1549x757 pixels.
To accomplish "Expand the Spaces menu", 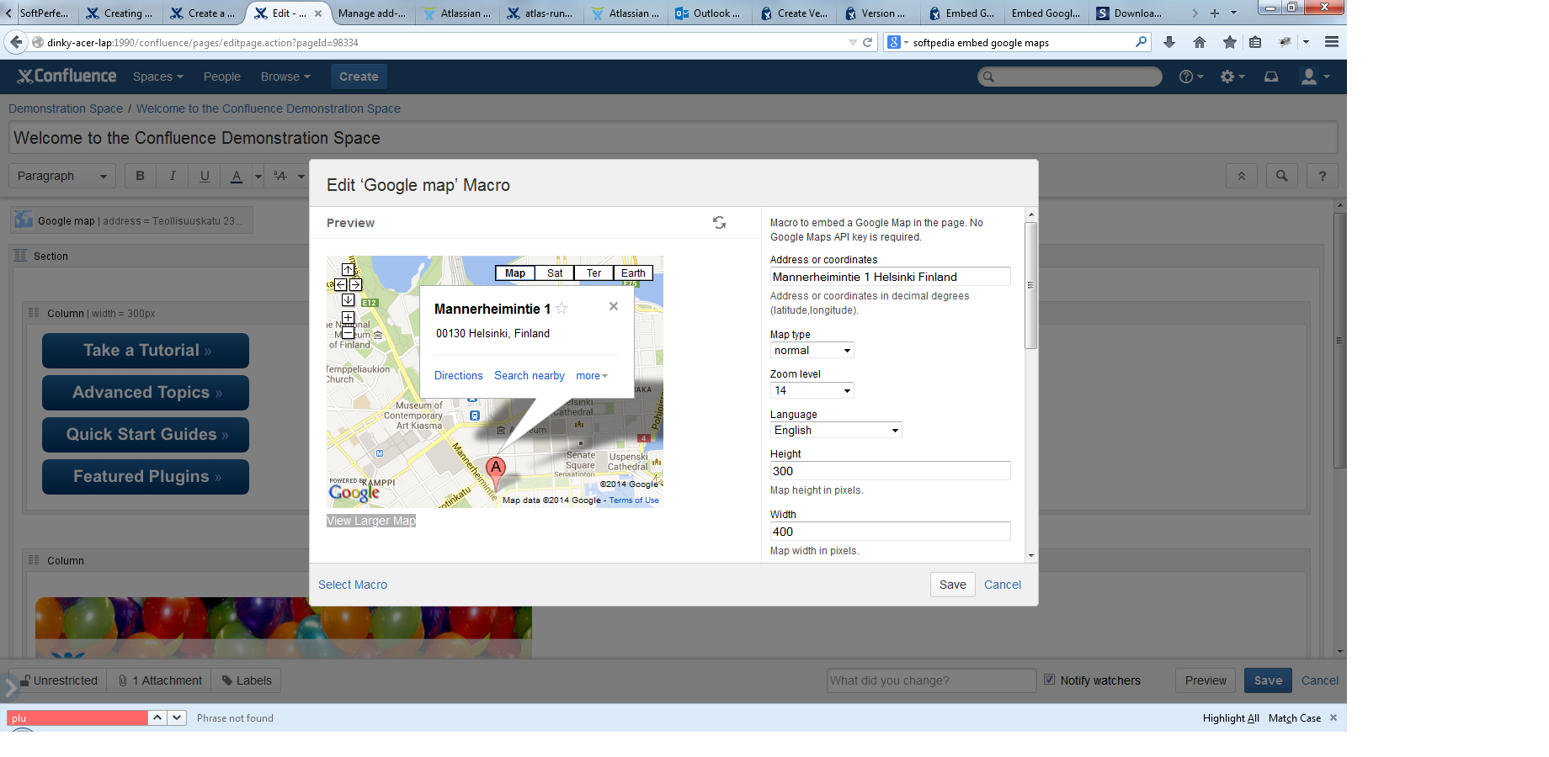I will pyautogui.click(x=158, y=77).
